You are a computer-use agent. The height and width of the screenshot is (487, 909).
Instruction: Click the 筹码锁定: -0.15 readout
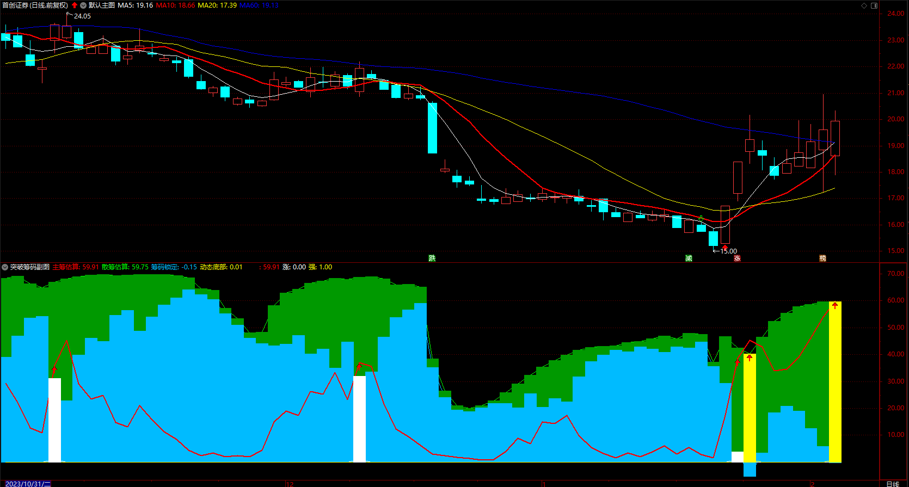pyautogui.click(x=174, y=267)
